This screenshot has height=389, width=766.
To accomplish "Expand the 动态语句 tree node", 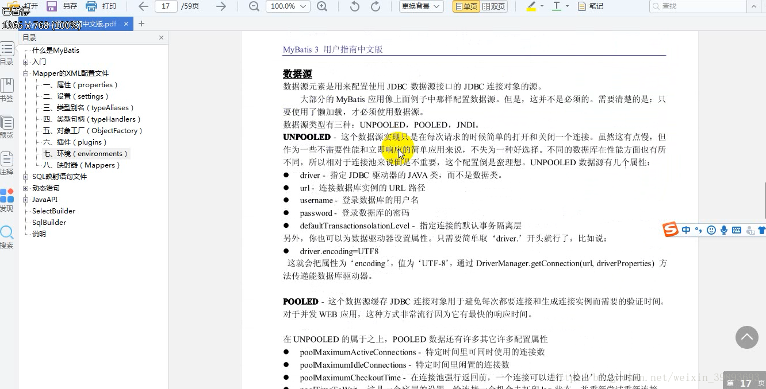I will click(26, 188).
